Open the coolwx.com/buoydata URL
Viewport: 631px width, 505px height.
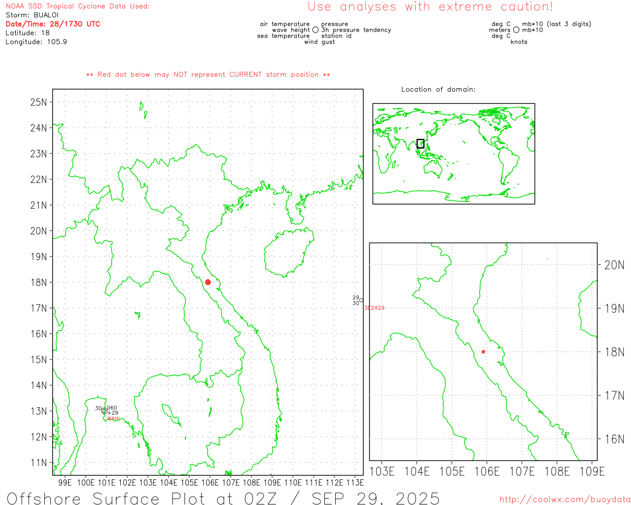(564, 500)
